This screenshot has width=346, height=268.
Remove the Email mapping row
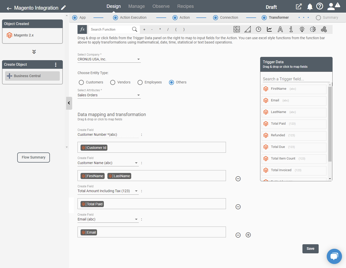238,235
